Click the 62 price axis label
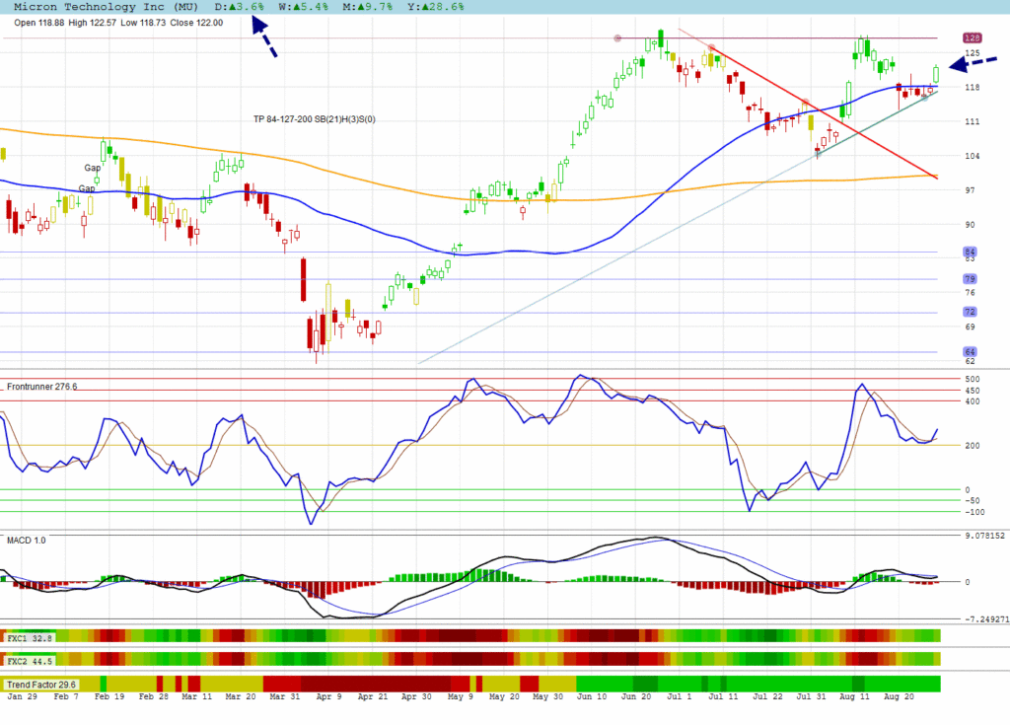1010x725 pixels. tap(971, 362)
